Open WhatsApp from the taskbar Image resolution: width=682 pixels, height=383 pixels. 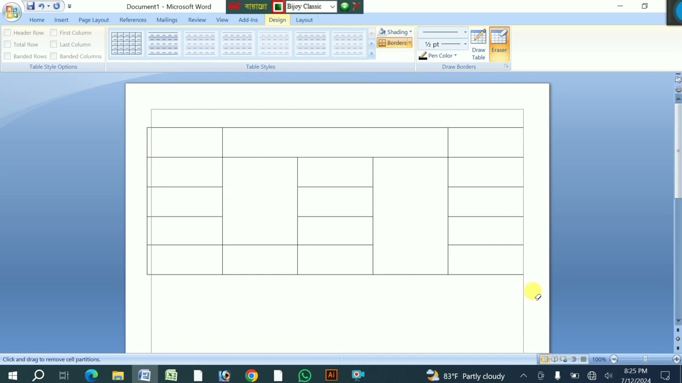point(304,376)
